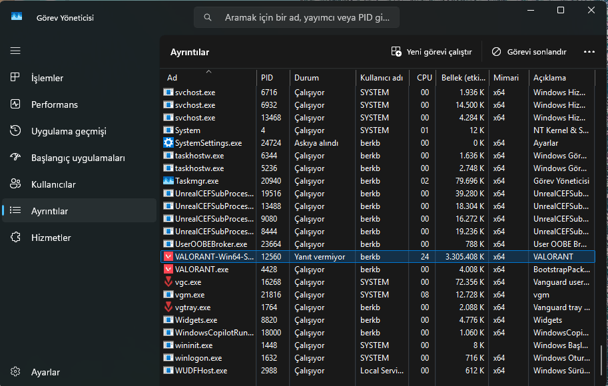
Task: Click the Taskmgr.exe process icon
Action: pos(168,181)
